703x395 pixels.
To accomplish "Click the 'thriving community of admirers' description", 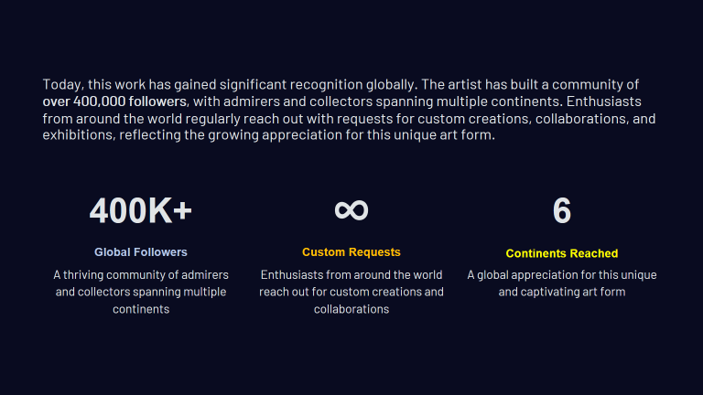I will click(140, 292).
